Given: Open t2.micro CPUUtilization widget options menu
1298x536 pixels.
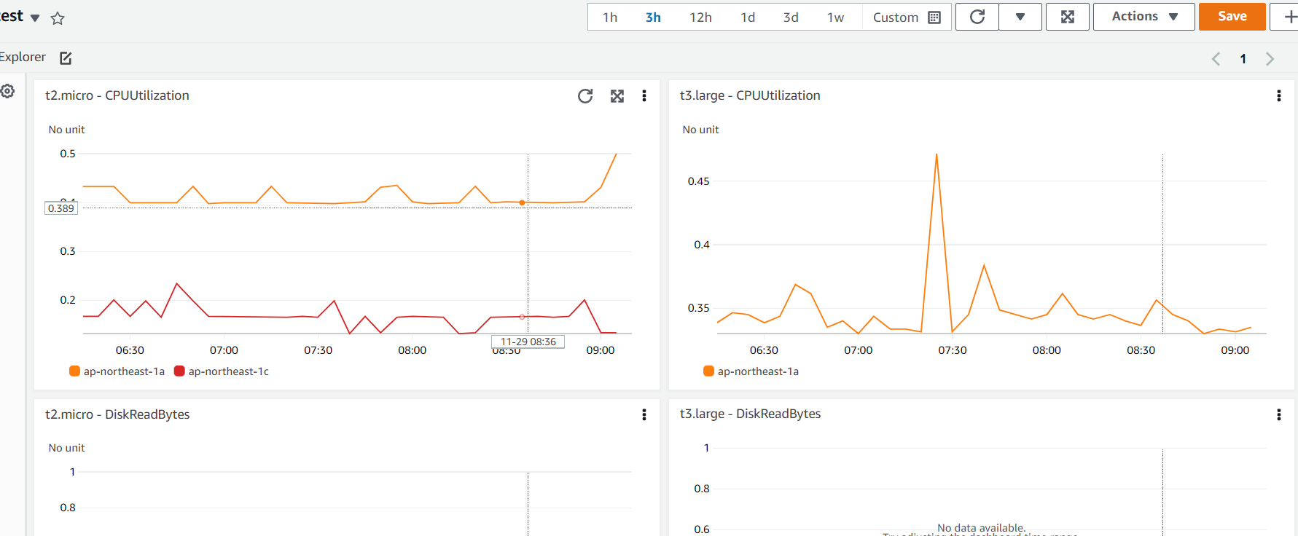Looking at the screenshot, I should 644,96.
